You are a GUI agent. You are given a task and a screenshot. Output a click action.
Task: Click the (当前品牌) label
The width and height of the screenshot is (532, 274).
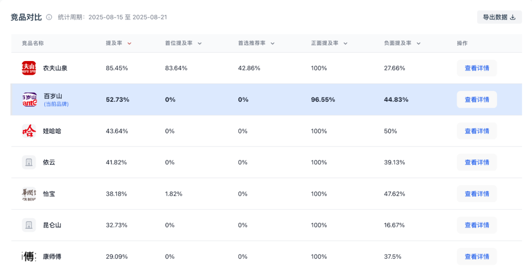[x=56, y=104]
